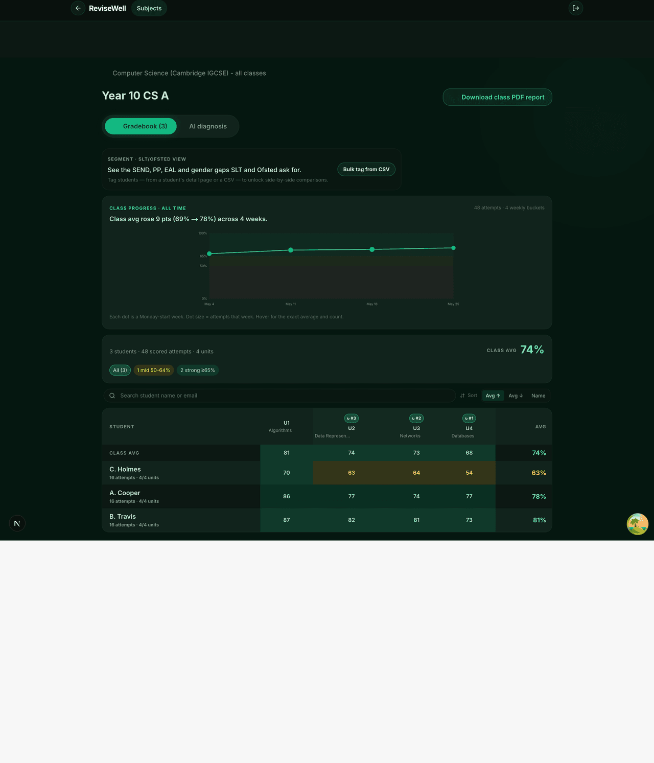Click class average U4 value 68
The width and height of the screenshot is (654, 763).
pyautogui.click(x=469, y=453)
